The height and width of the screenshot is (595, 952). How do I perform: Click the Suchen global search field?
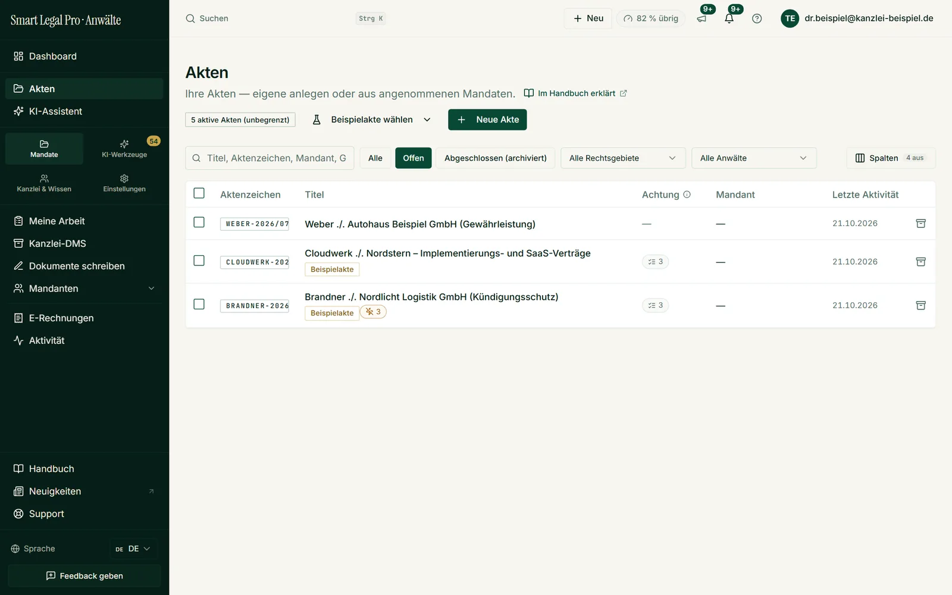[286, 18]
